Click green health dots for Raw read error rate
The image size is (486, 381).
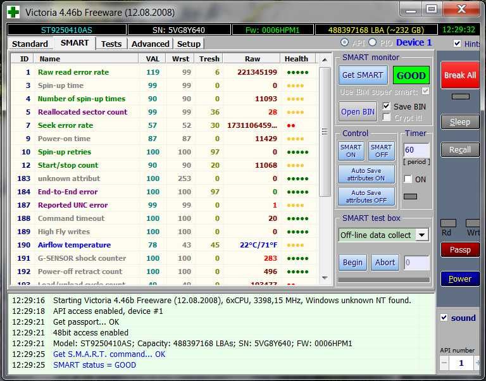pos(297,73)
